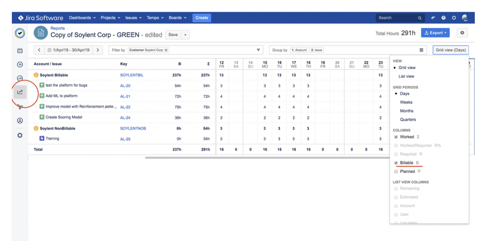The height and width of the screenshot is (241, 493).
Task: Click the double-arrow icon in sidebar
Action: coord(20,64)
